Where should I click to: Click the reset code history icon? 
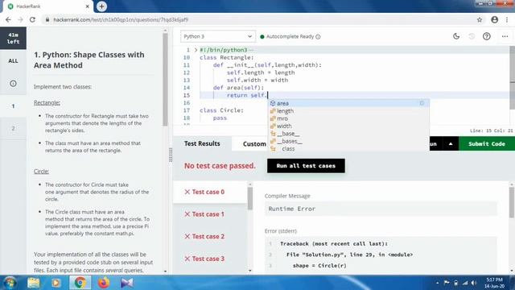472,36
